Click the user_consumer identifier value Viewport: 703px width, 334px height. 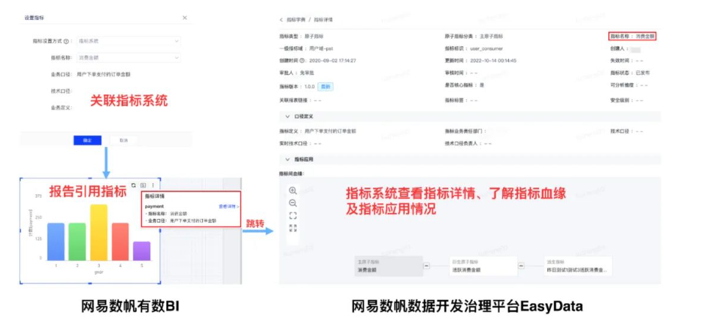[x=486, y=48]
